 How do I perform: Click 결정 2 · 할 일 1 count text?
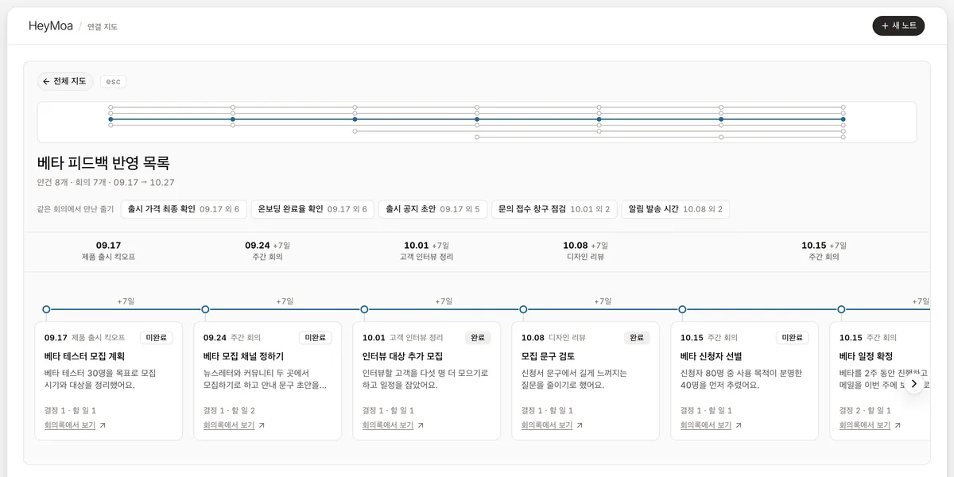pos(865,411)
